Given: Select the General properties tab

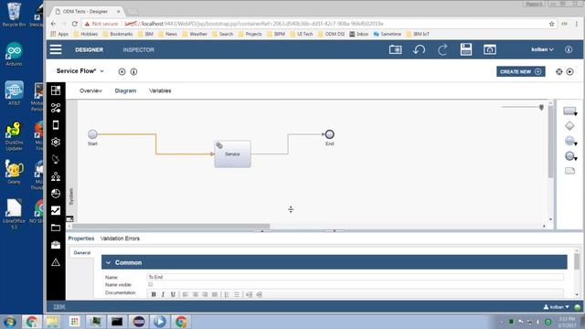Looking at the screenshot, I should 82,253.
